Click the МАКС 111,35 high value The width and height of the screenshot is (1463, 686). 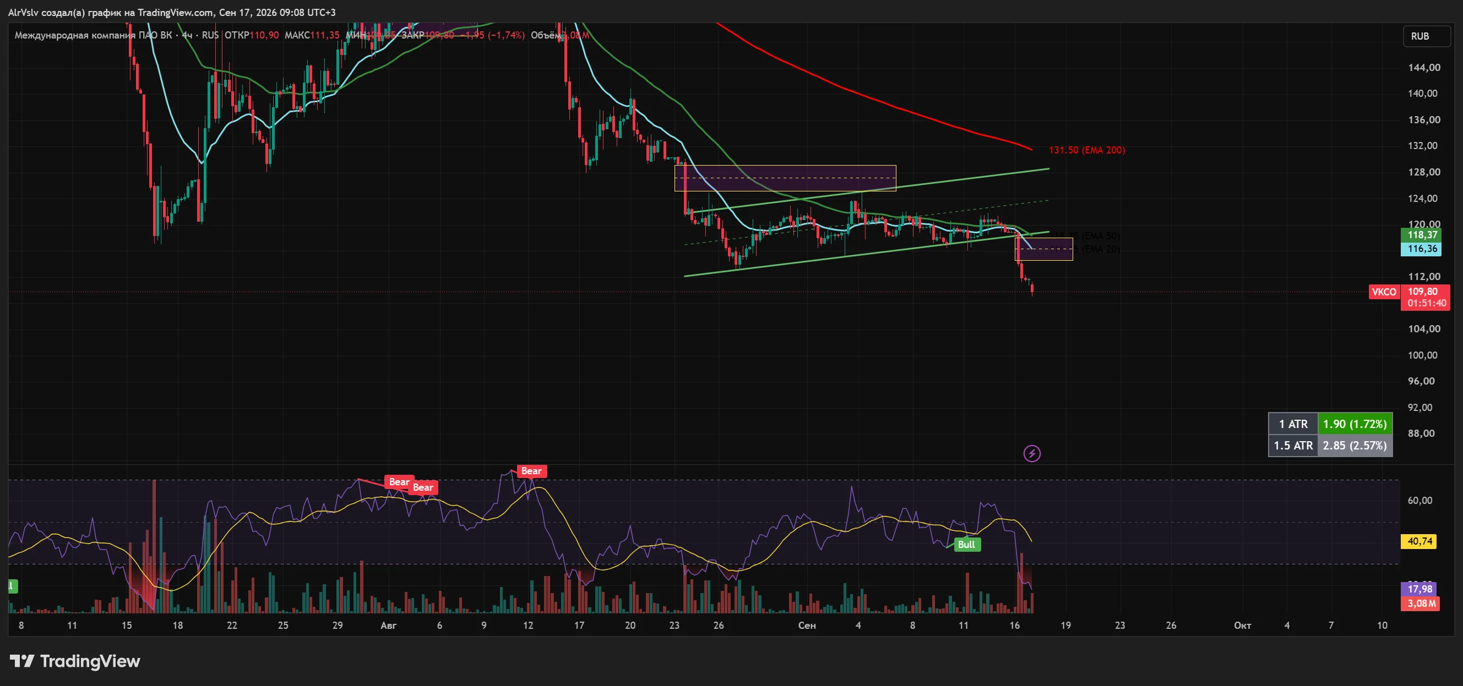coord(312,35)
